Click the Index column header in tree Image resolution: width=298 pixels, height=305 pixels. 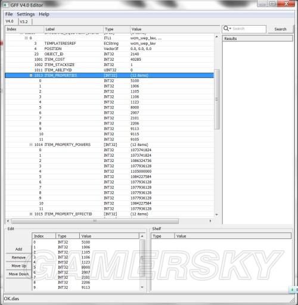[24, 29]
